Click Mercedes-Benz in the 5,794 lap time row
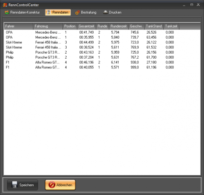 (x=48, y=32)
